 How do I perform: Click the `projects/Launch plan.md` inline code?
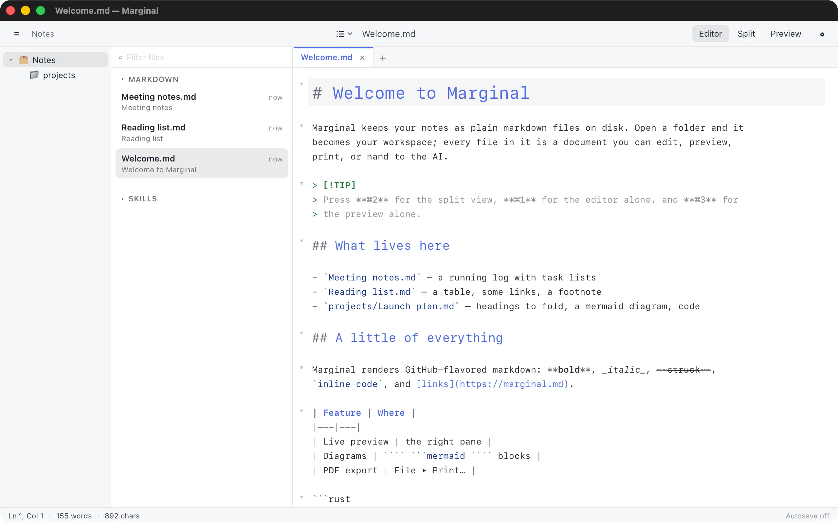(x=391, y=306)
